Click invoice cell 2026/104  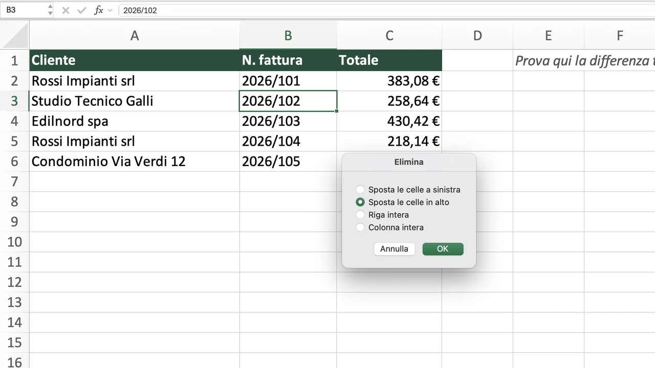click(288, 141)
